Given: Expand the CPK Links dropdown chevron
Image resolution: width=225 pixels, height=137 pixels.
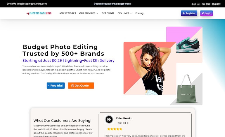Looking at the screenshot, I should [x=131, y=13].
